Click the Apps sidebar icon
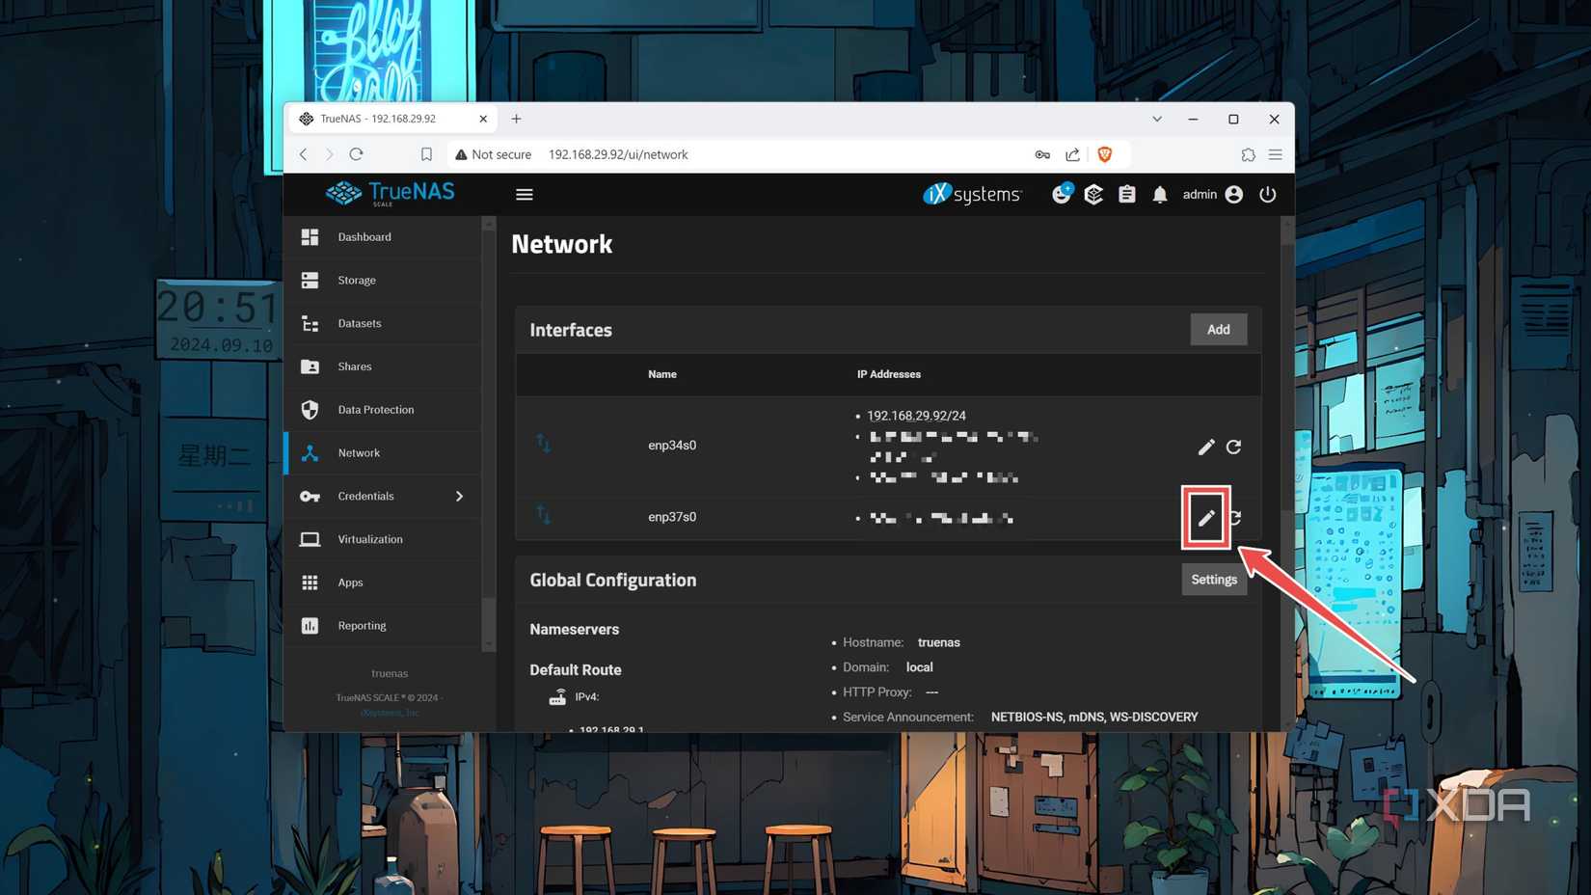This screenshot has width=1591, height=895. pos(310,582)
